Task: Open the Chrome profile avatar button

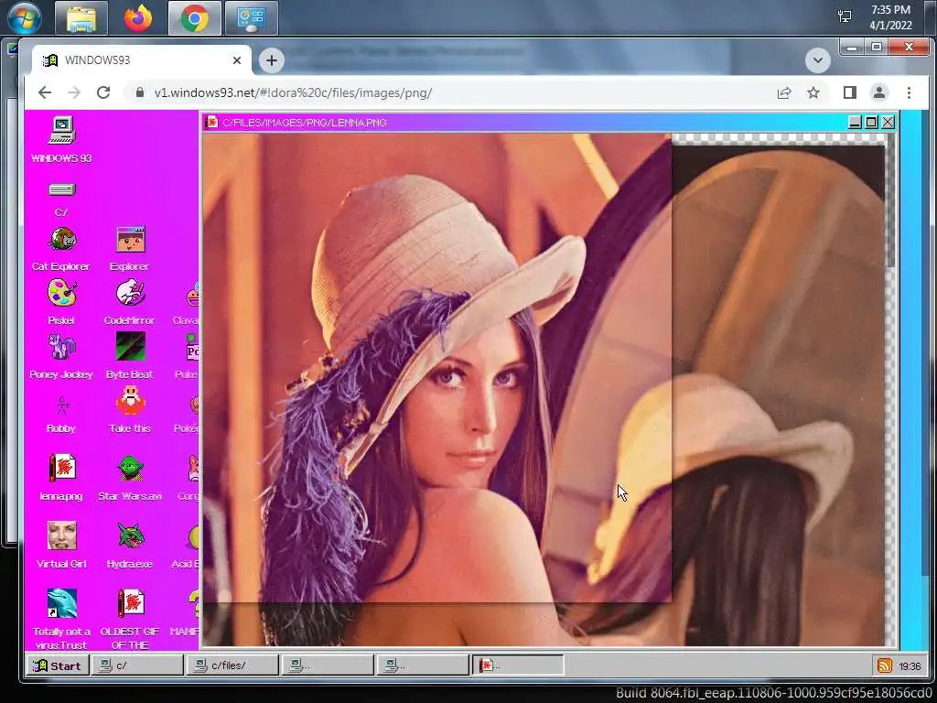Action: point(879,92)
